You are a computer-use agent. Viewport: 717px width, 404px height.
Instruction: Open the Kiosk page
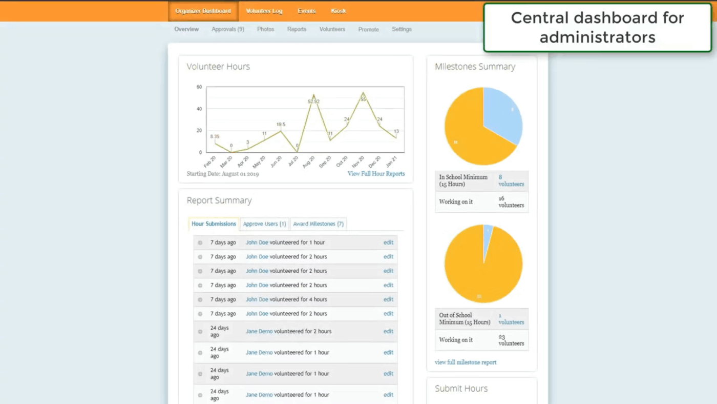[338, 11]
